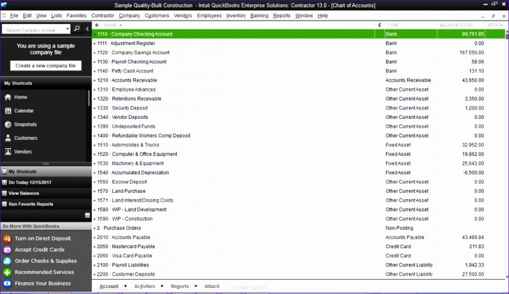This screenshot has height=294, width=509.
Task: Select 2050 Mastercard Payable row
Action: (298, 247)
